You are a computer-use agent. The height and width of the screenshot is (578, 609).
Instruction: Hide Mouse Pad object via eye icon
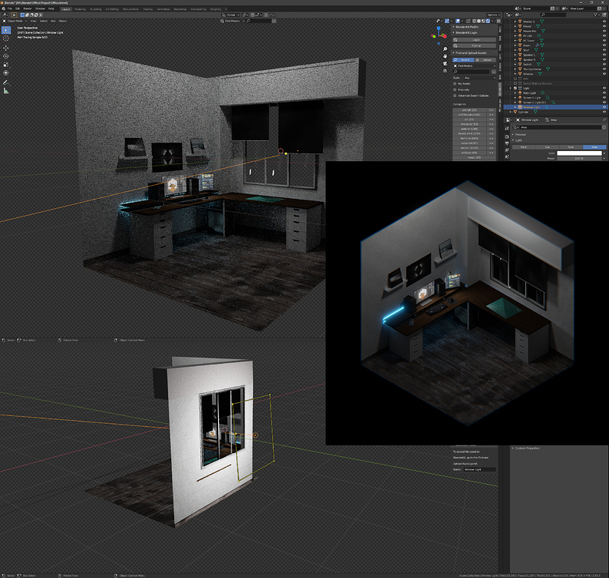pos(604,31)
